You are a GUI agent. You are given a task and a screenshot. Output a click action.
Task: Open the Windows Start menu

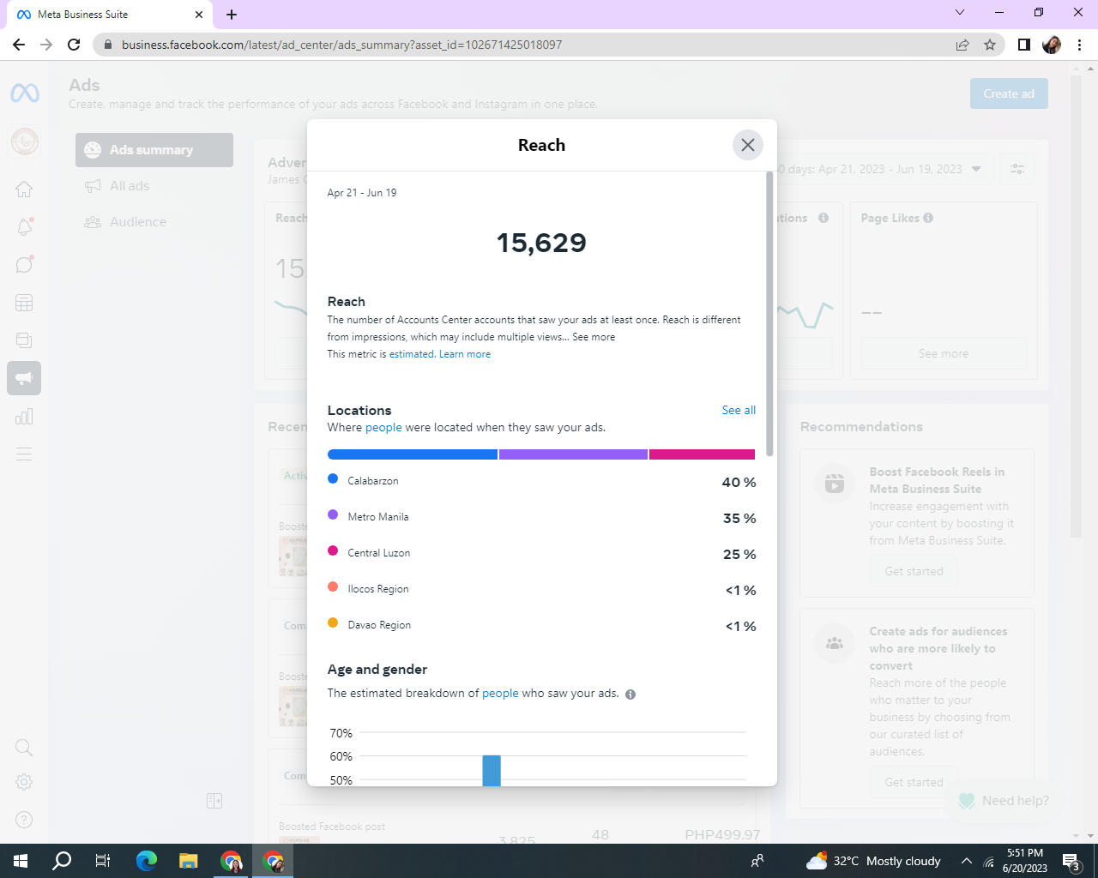pyautogui.click(x=21, y=861)
